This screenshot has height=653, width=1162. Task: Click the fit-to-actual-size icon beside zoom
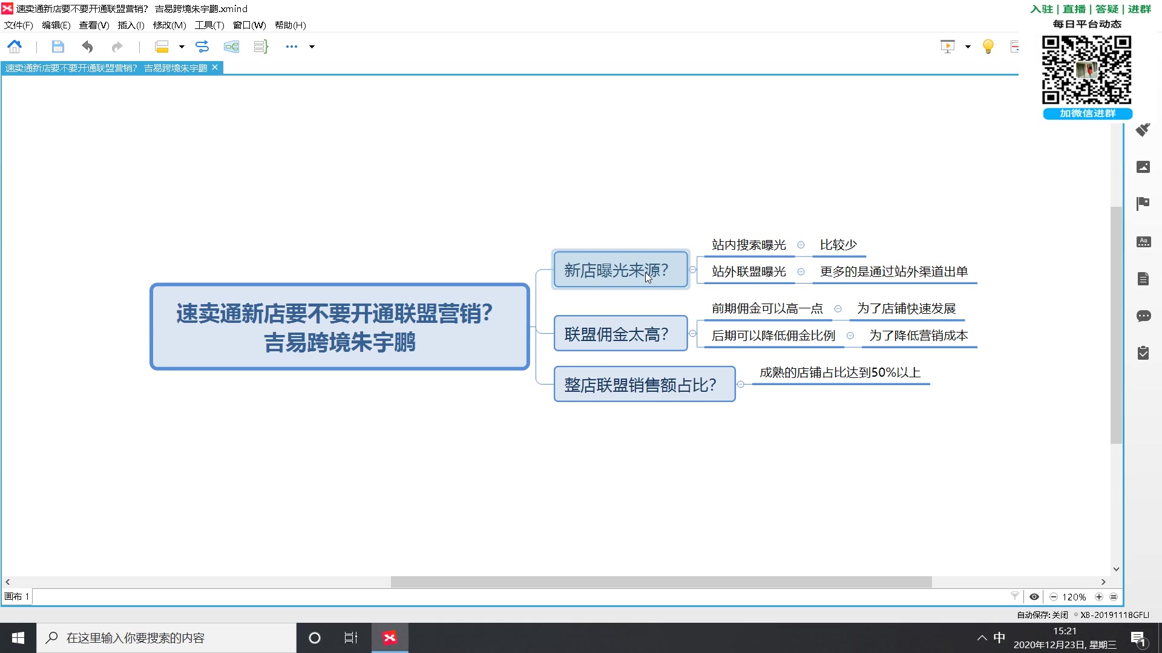(1114, 597)
